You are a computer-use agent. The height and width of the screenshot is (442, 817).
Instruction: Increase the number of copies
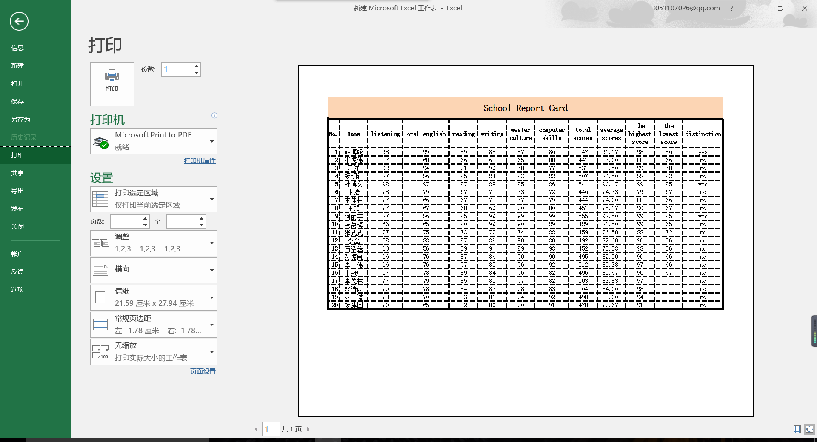point(196,66)
